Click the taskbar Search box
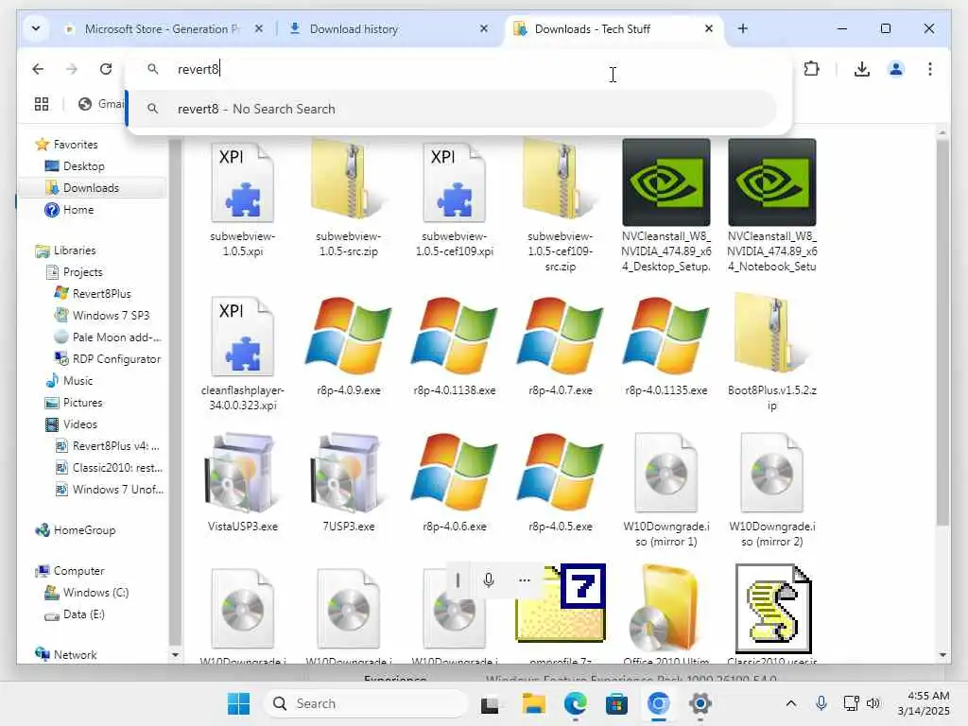This screenshot has height=726, width=968. click(366, 703)
